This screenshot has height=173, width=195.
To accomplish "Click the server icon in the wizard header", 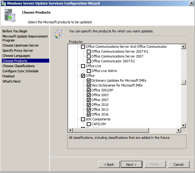I will (x=10, y=15).
